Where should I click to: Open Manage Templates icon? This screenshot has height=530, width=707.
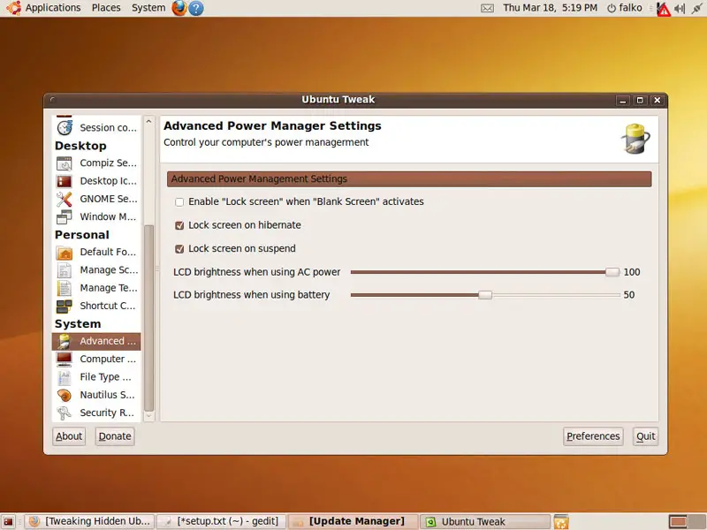pos(65,288)
